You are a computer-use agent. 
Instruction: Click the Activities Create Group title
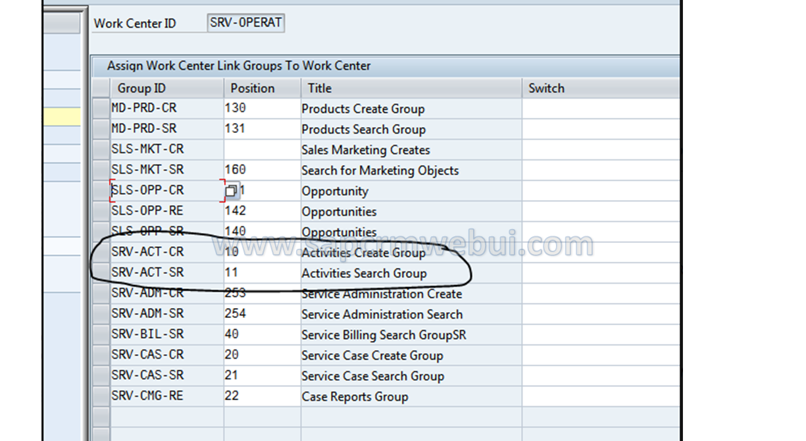(x=364, y=253)
